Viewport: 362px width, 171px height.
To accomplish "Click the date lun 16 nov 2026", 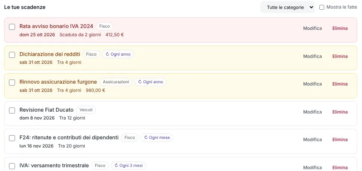I will pos(36,146).
